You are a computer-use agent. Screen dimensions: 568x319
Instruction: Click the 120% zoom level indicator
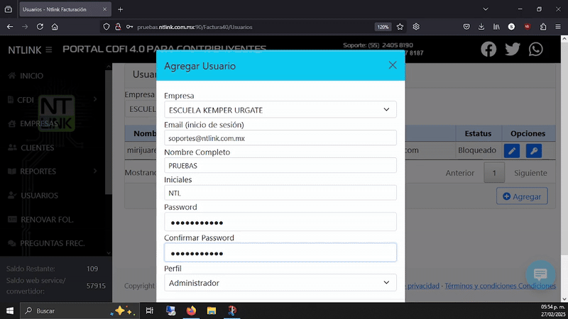click(x=383, y=27)
